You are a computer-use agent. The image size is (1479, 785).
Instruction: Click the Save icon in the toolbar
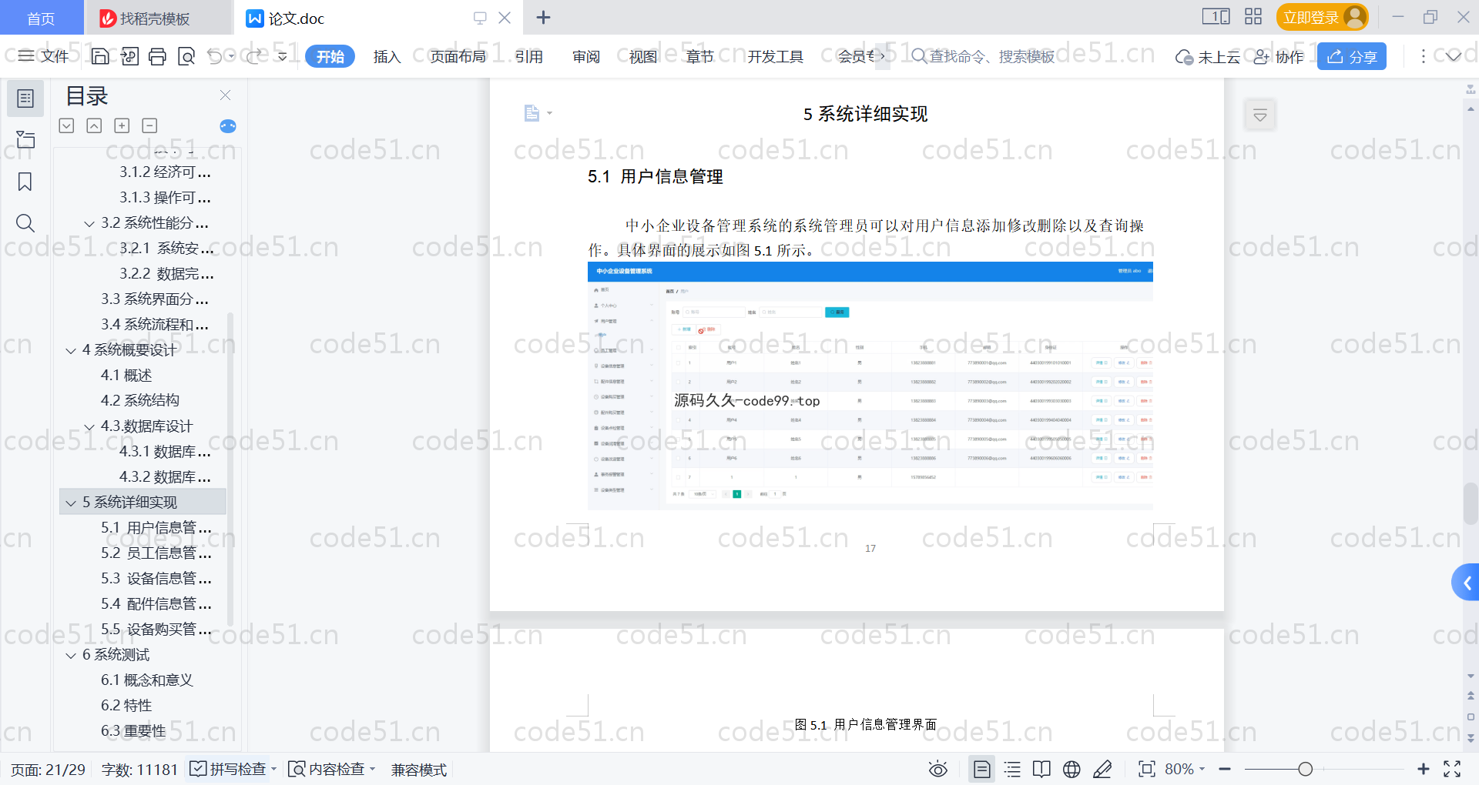100,56
